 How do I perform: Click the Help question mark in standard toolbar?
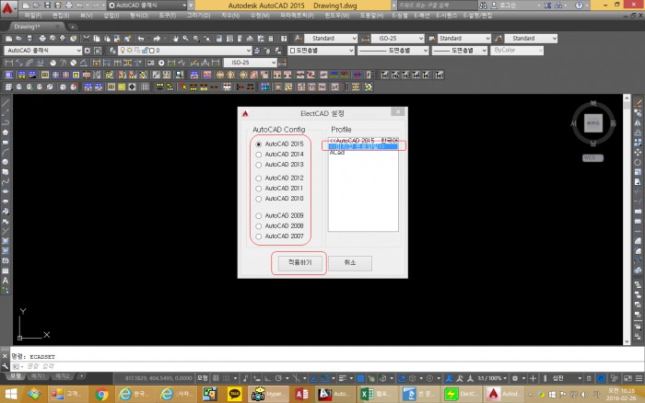coord(284,39)
